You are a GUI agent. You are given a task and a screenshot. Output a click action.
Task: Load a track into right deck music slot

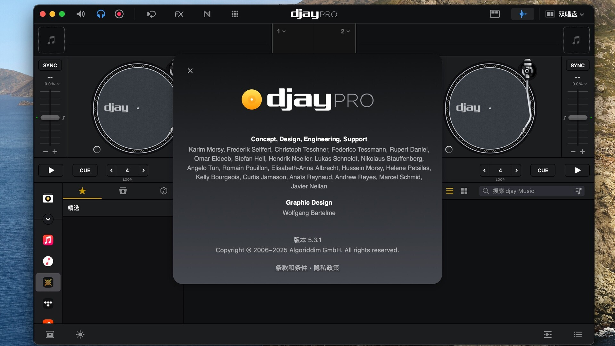click(x=576, y=40)
